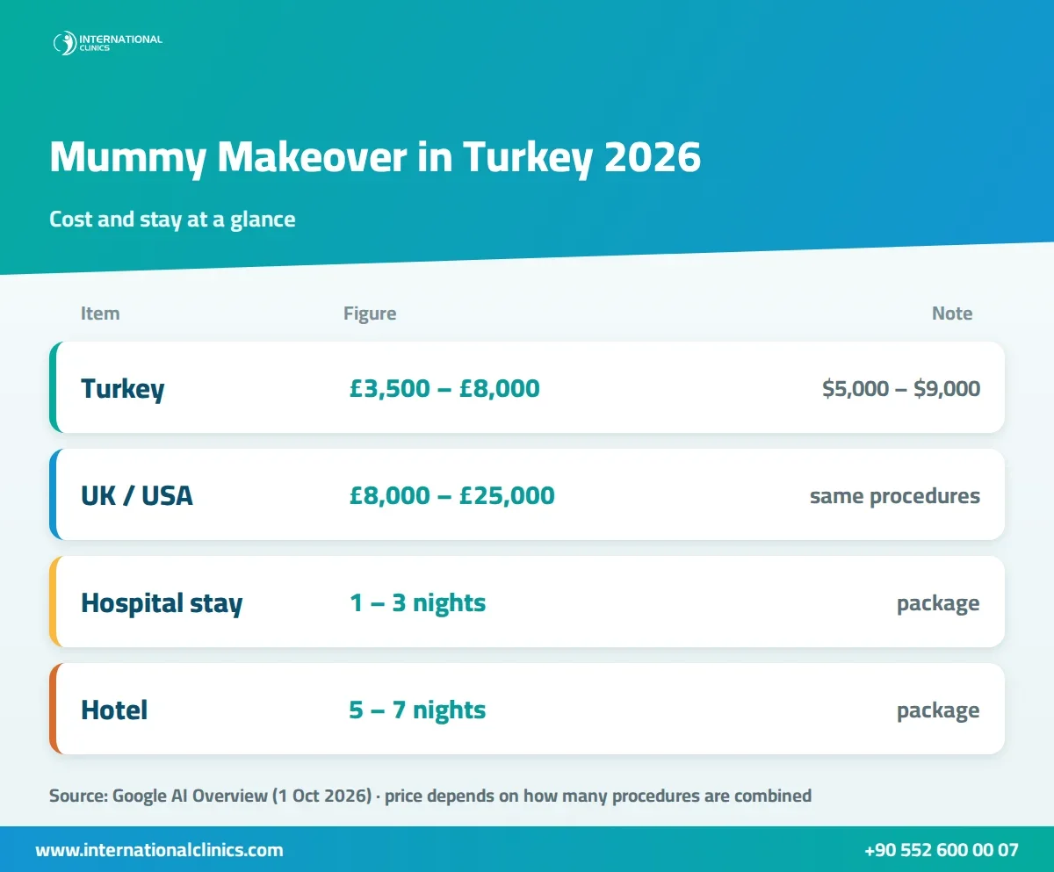Click the '$5,000 – $9,000' note
The width and height of the screenshot is (1054, 872).
pyautogui.click(x=901, y=388)
